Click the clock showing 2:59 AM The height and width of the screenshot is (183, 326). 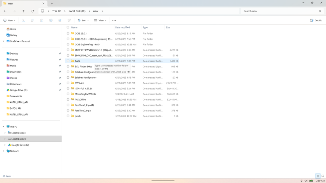(320, 181)
